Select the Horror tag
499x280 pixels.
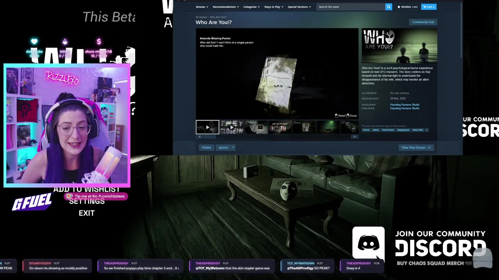(366, 130)
